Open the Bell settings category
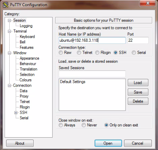Screen dimensions: 158x150 point(22,42)
